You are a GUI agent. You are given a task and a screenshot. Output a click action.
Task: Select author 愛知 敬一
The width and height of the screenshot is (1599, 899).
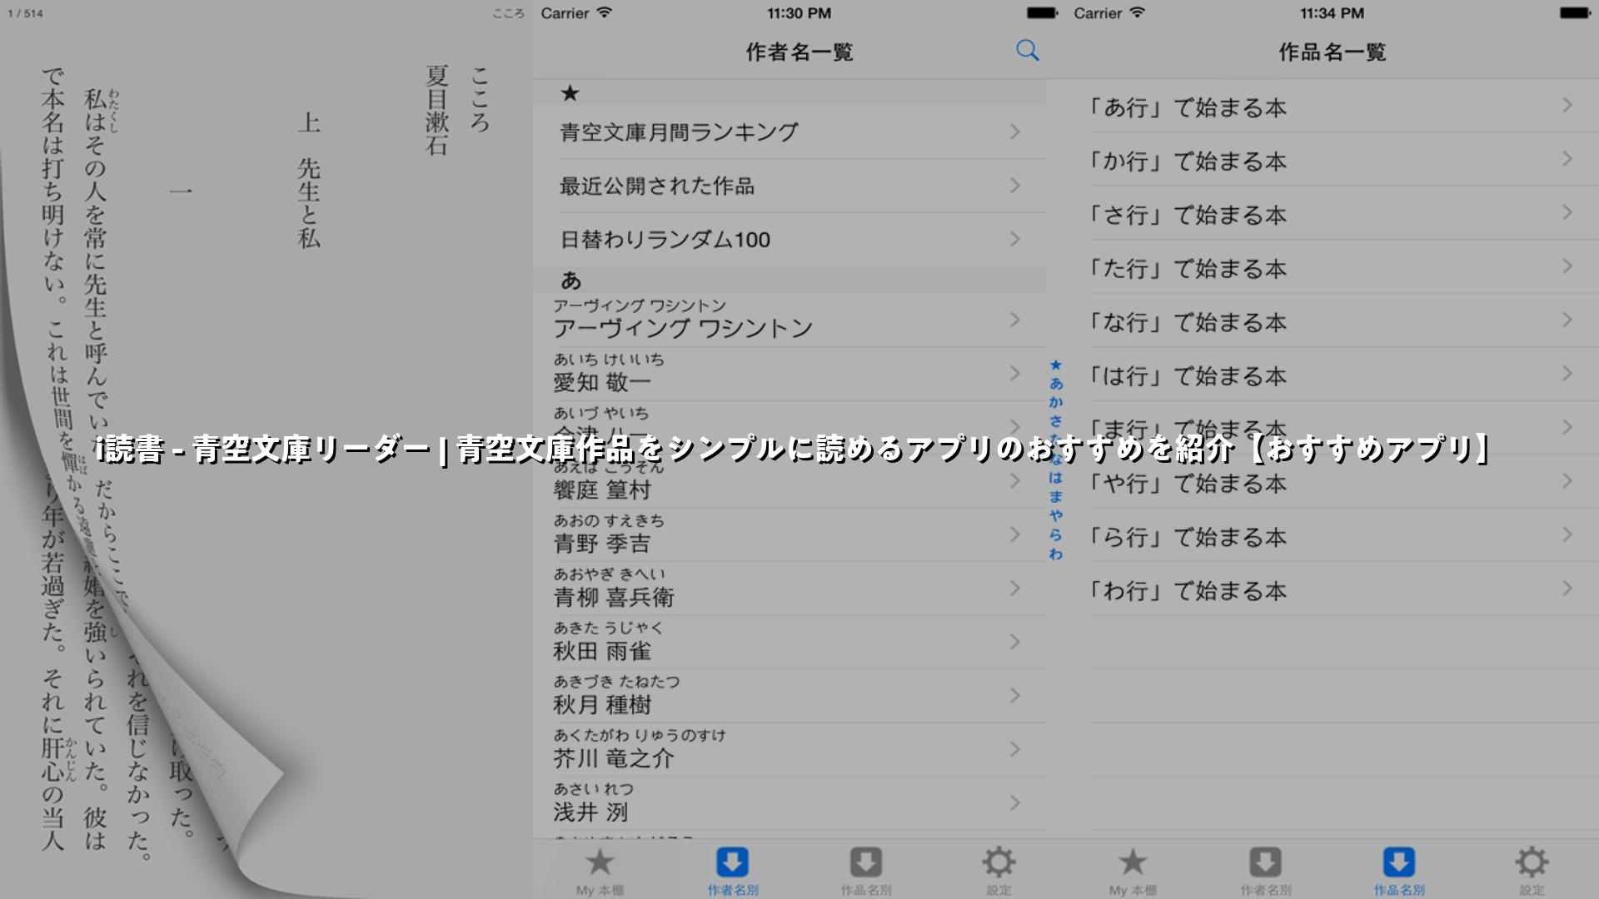[x=790, y=373]
